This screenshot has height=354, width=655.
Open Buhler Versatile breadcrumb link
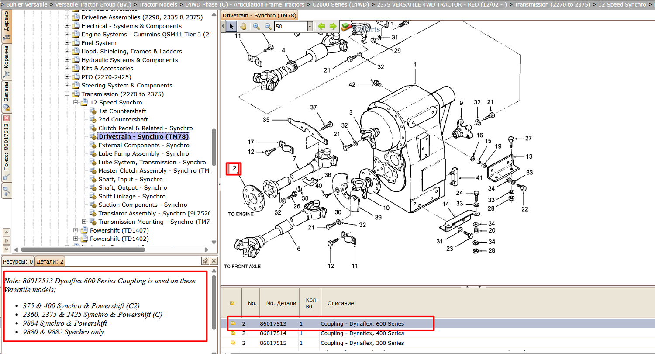[x=27, y=4]
